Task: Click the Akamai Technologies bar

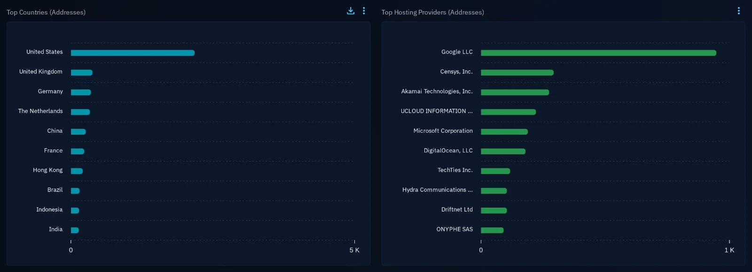Action: (x=515, y=92)
